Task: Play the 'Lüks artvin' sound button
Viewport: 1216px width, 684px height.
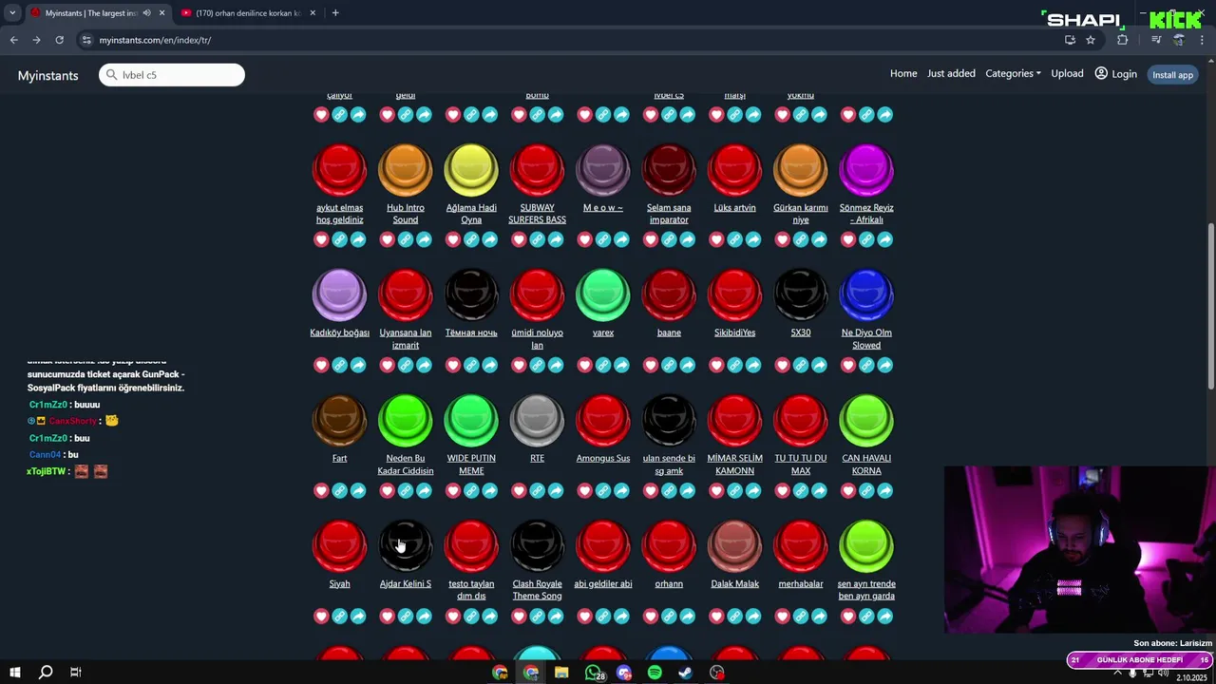Action: (x=734, y=170)
